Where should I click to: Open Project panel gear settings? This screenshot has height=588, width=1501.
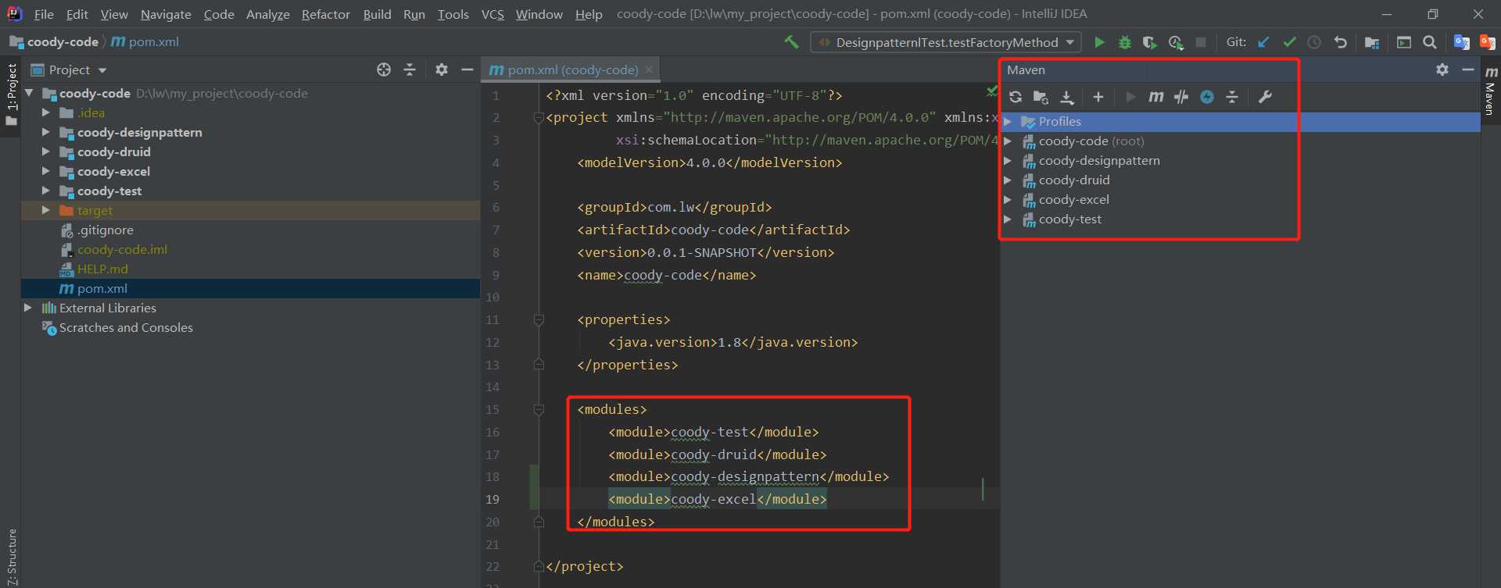442,70
